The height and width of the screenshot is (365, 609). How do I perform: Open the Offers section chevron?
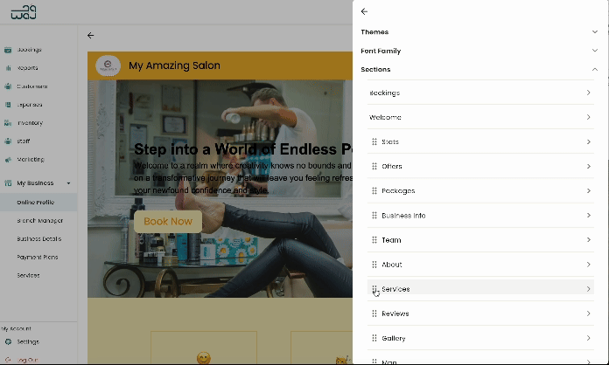click(588, 166)
